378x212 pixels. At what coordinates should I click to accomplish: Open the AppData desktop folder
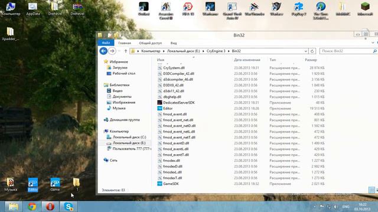33,9
